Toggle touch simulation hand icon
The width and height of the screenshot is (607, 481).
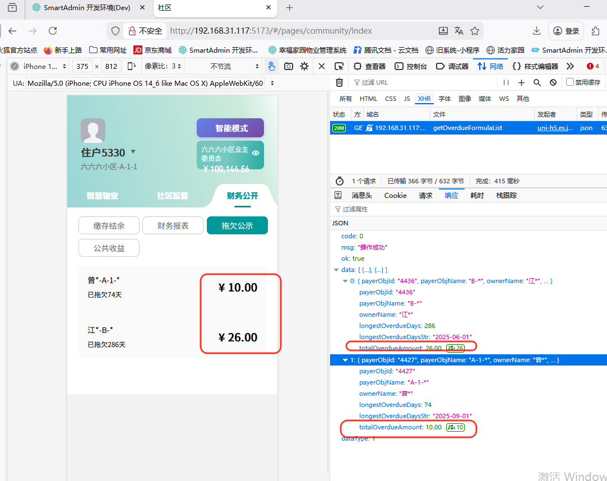coord(271,66)
